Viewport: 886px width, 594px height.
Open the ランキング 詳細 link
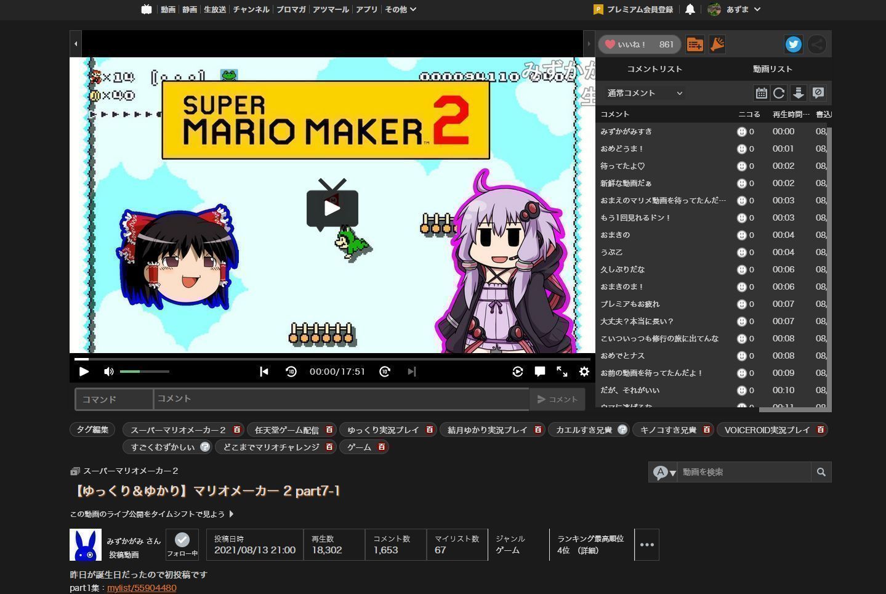pyautogui.click(x=588, y=551)
